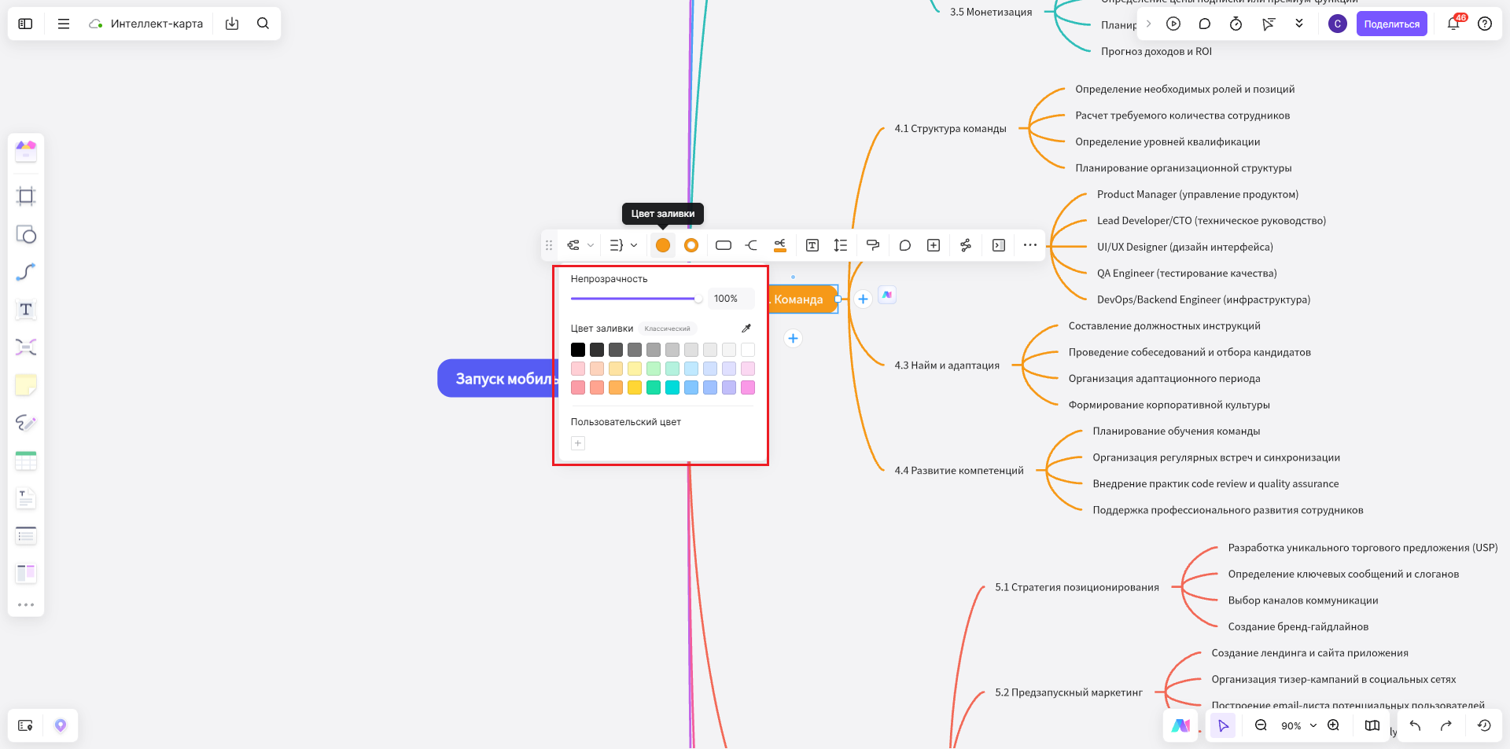Click the Поделиться share button
The height and width of the screenshot is (749, 1510).
click(x=1391, y=24)
